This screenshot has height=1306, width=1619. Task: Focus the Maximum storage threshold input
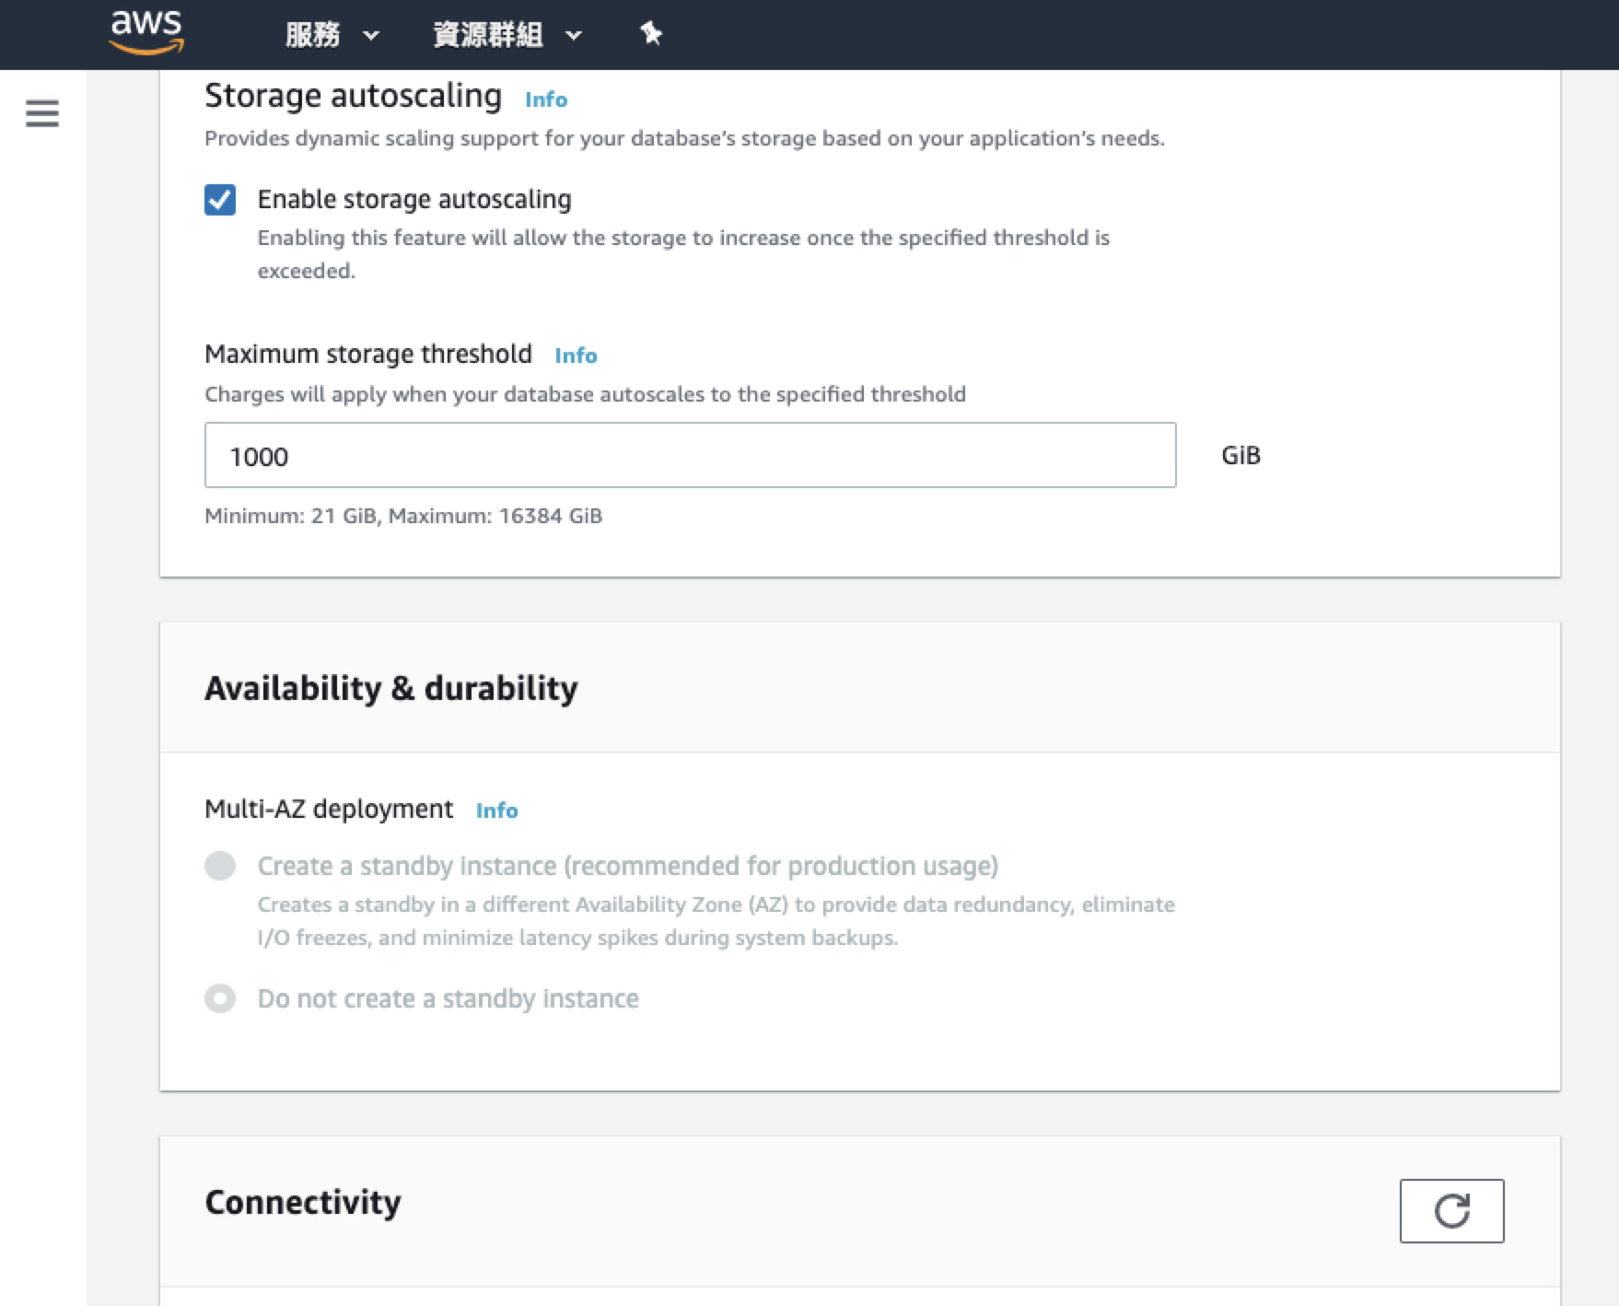click(x=690, y=455)
